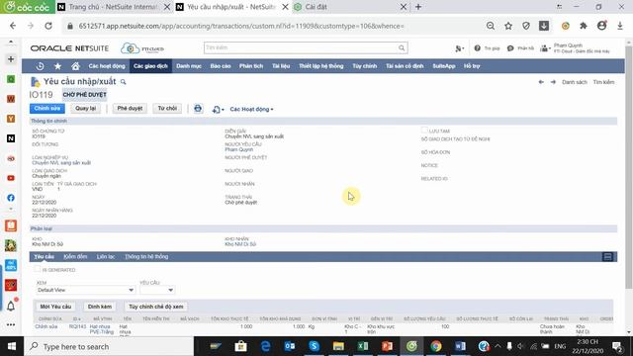Image resolution: width=633 pixels, height=356 pixels.
Task: Open Tài liệu menu
Action: 281,66
